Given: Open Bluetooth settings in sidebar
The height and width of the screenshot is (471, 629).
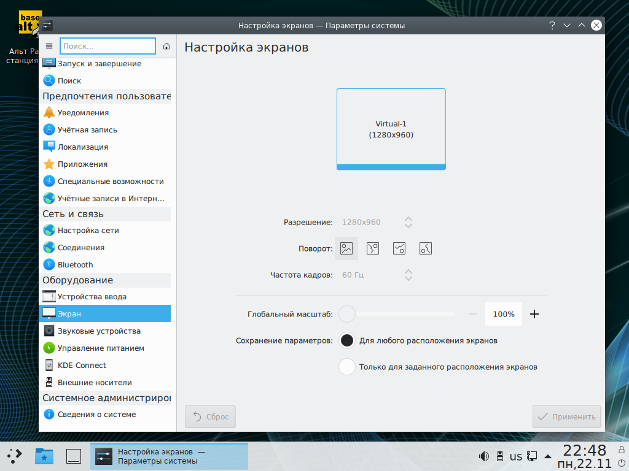Looking at the screenshot, I should coord(75,265).
